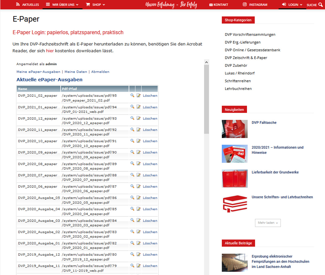The width and height of the screenshot is (325, 275).
Task: View DVP_2020_07_epaper with magnifier icon
Action: (x=132, y=175)
